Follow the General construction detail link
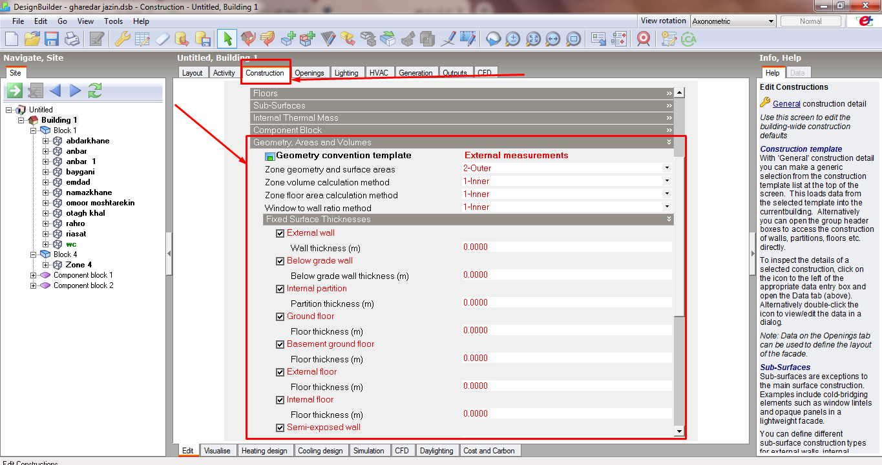The width and height of the screenshot is (882, 465). click(x=786, y=103)
